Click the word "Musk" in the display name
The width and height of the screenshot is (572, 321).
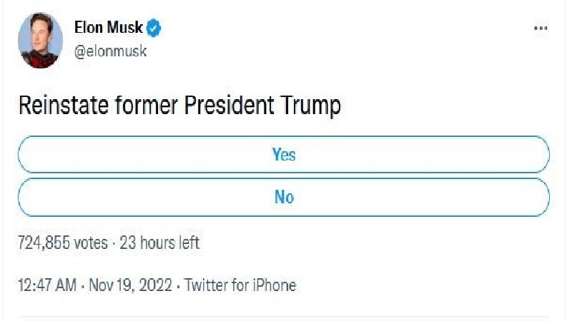[126, 29]
